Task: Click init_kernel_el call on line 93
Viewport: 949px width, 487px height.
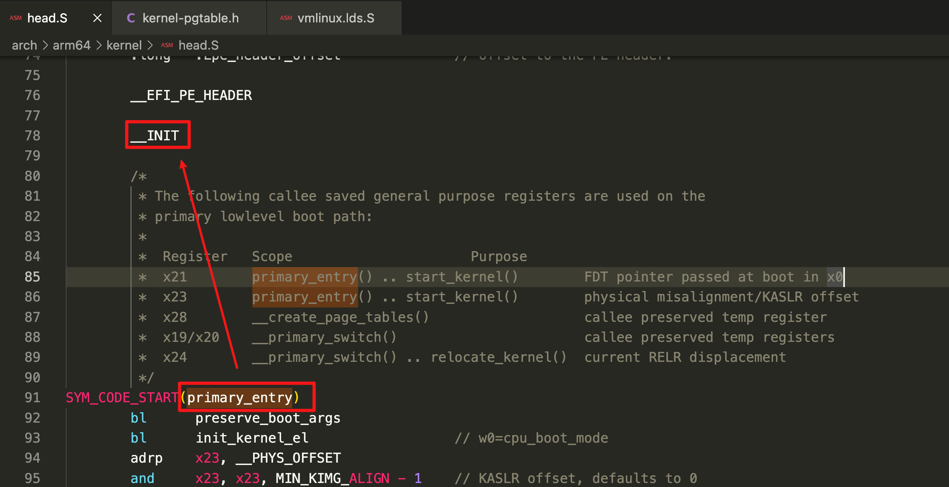Action: pyautogui.click(x=252, y=438)
